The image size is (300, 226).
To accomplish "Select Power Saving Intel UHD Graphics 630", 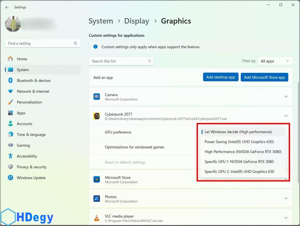I will (x=239, y=142).
